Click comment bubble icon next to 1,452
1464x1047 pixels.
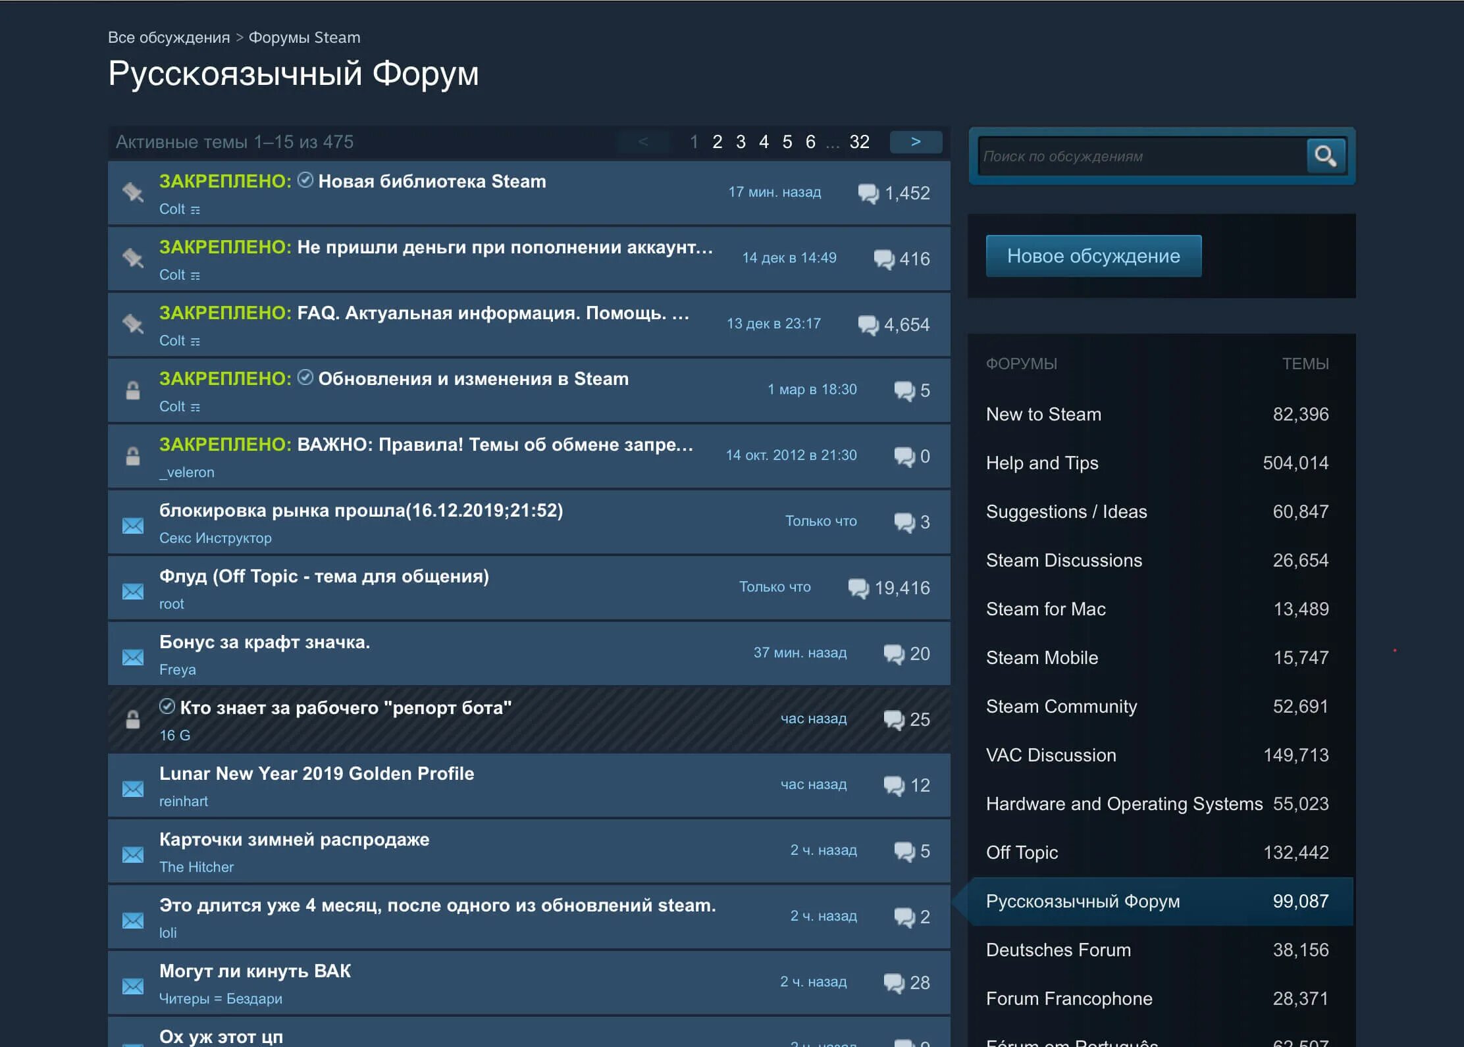(868, 193)
